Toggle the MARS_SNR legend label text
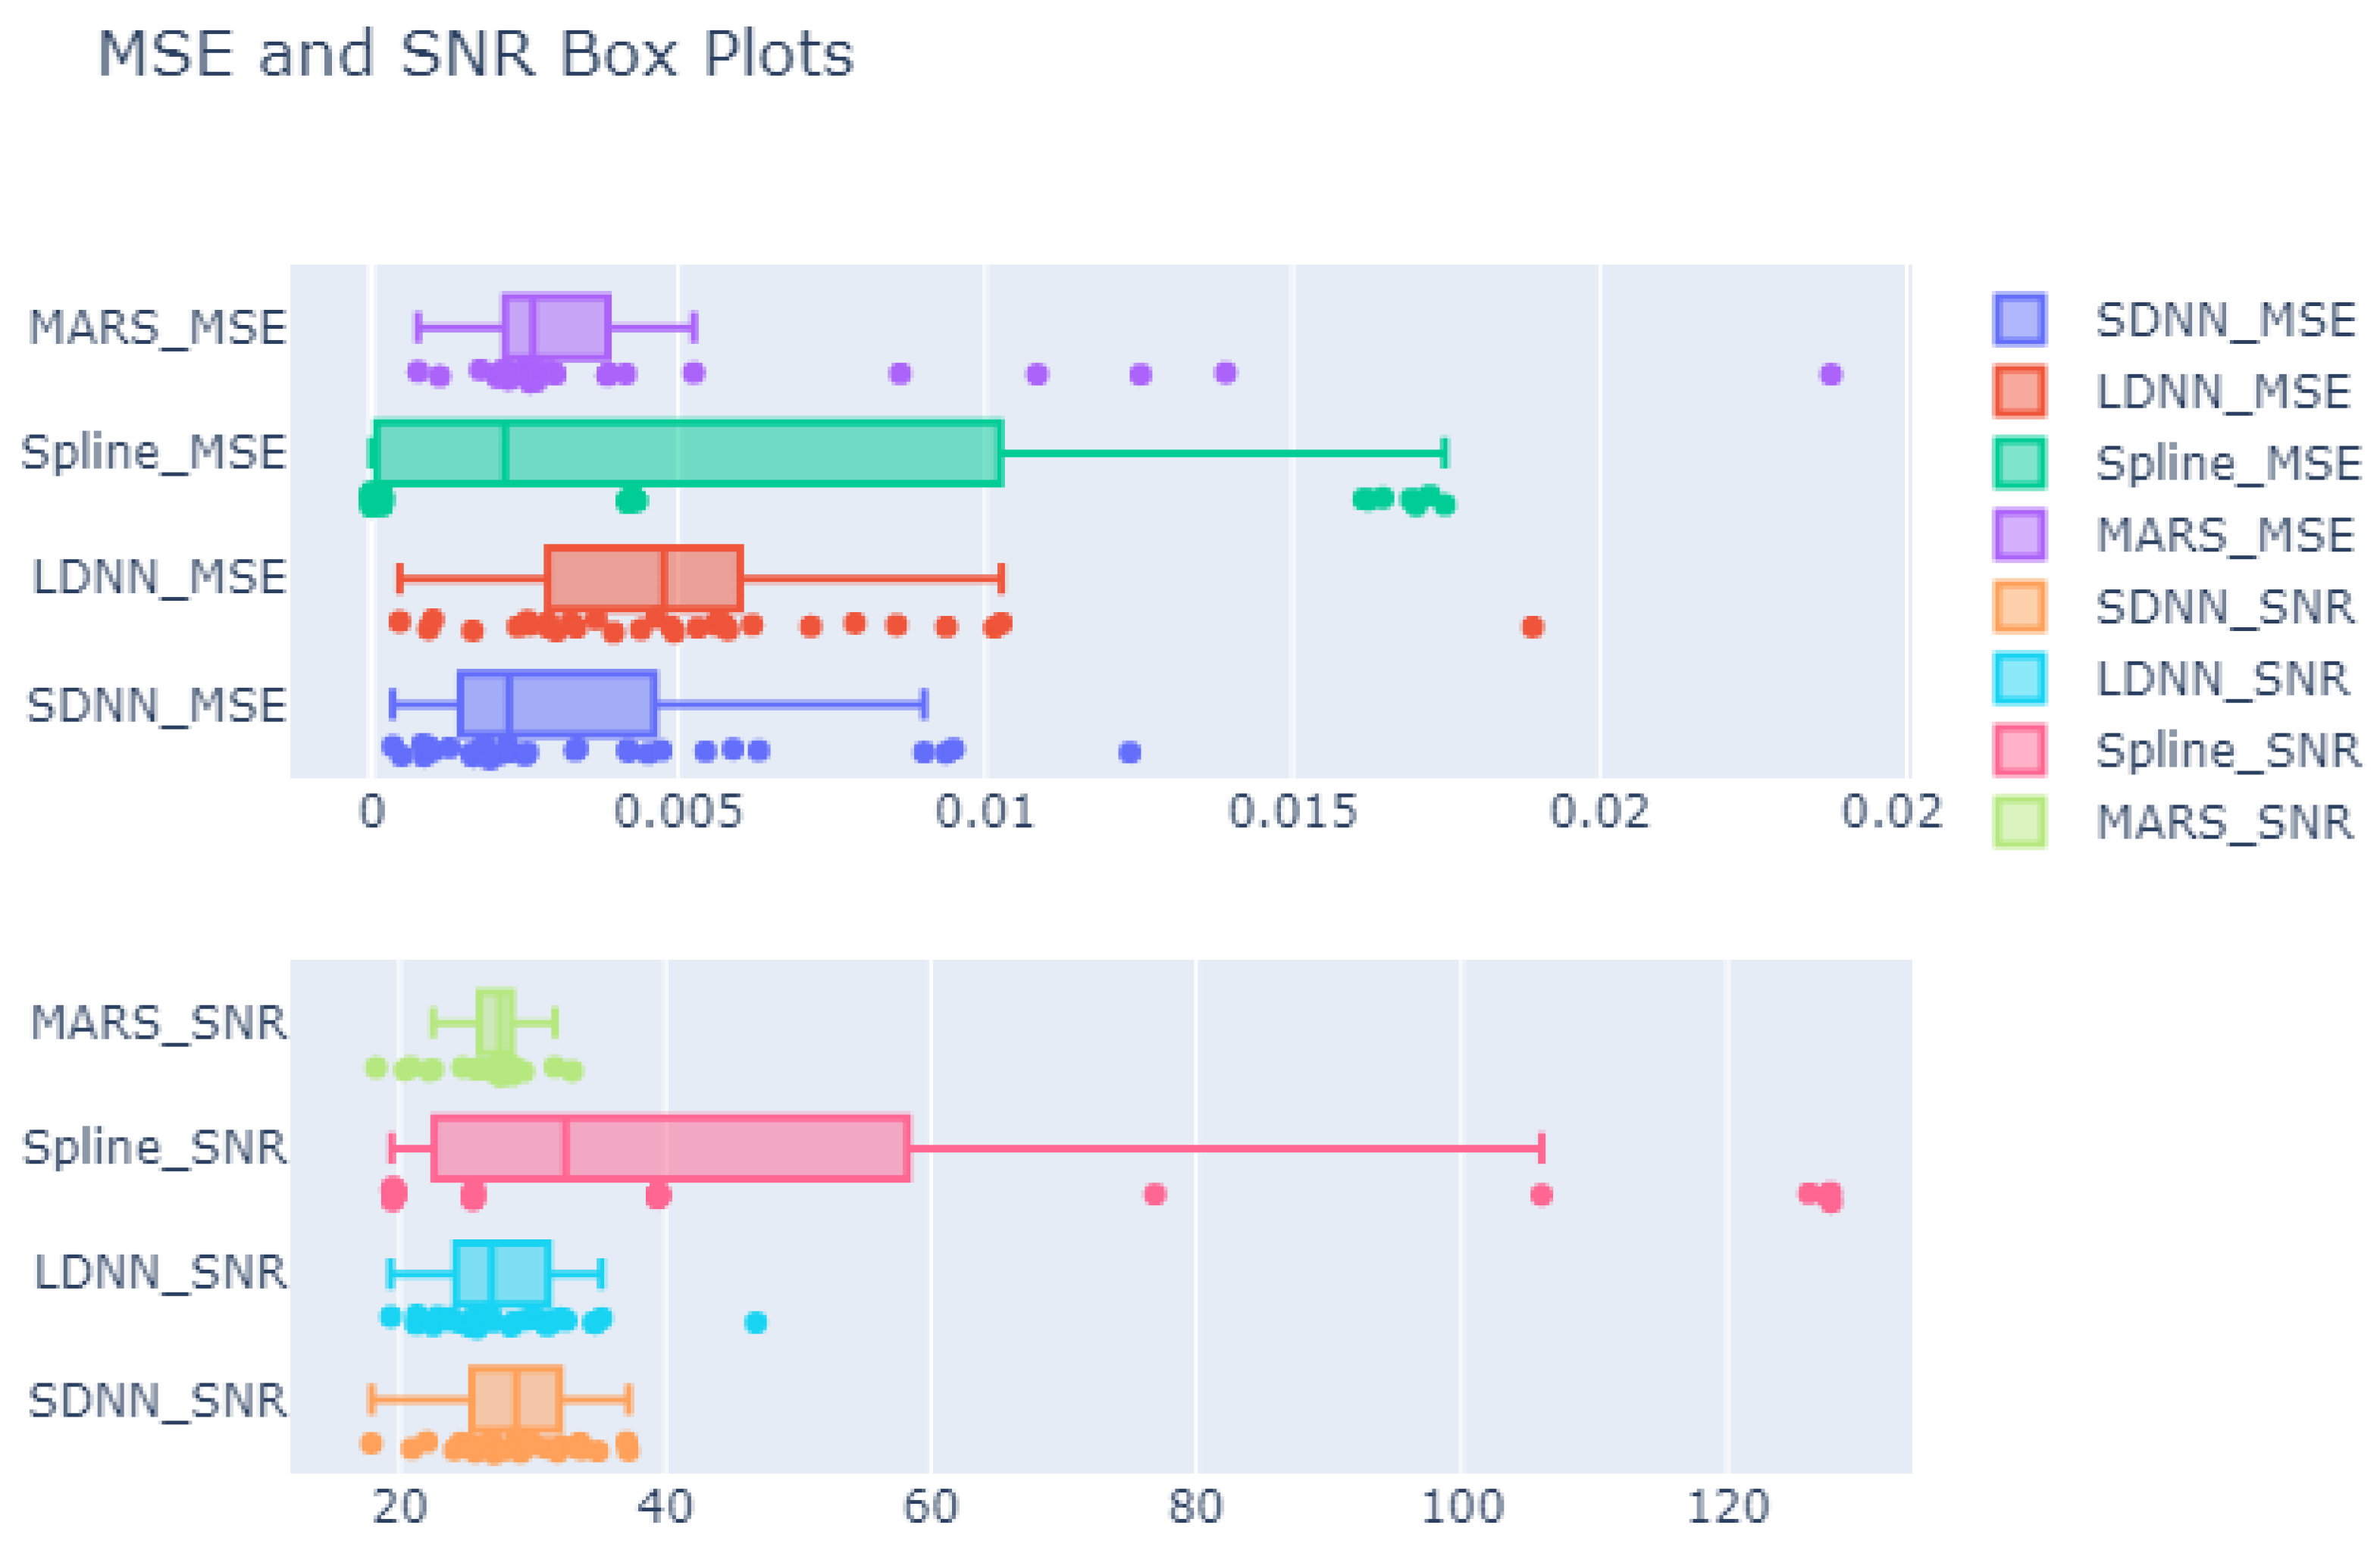The image size is (2380, 1553). (x=2224, y=823)
